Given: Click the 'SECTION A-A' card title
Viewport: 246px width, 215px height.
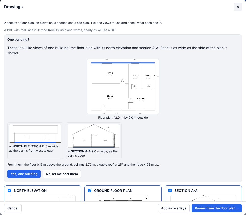Looking at the screenshot, I should click(x=186, y=191).
